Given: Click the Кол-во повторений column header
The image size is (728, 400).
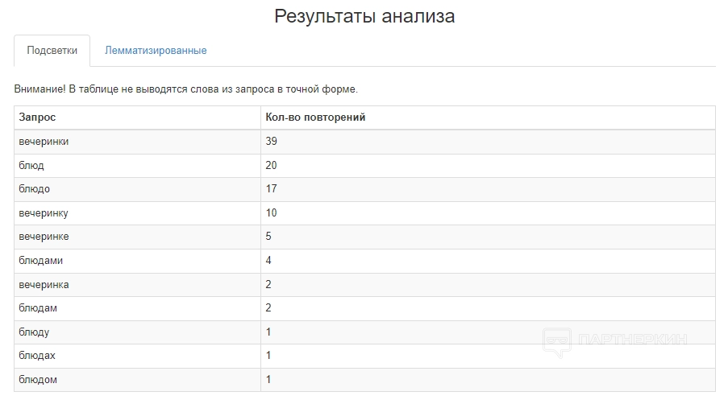Looking at the screenshot, I should click(315, 118).
